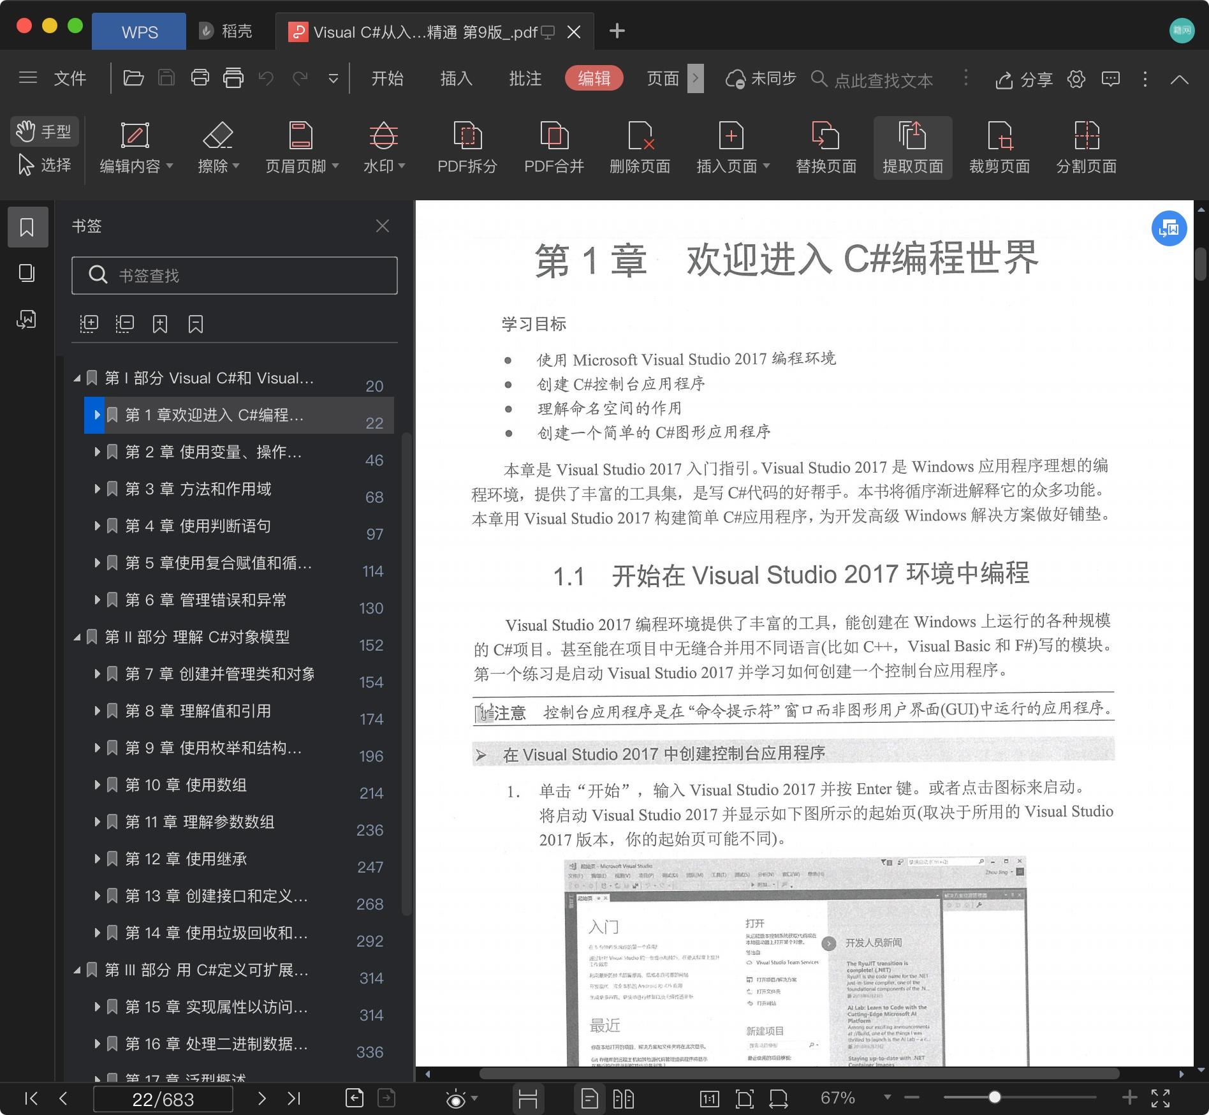
Task: Choose the Erase (擦除) tool
Action: 218,149
